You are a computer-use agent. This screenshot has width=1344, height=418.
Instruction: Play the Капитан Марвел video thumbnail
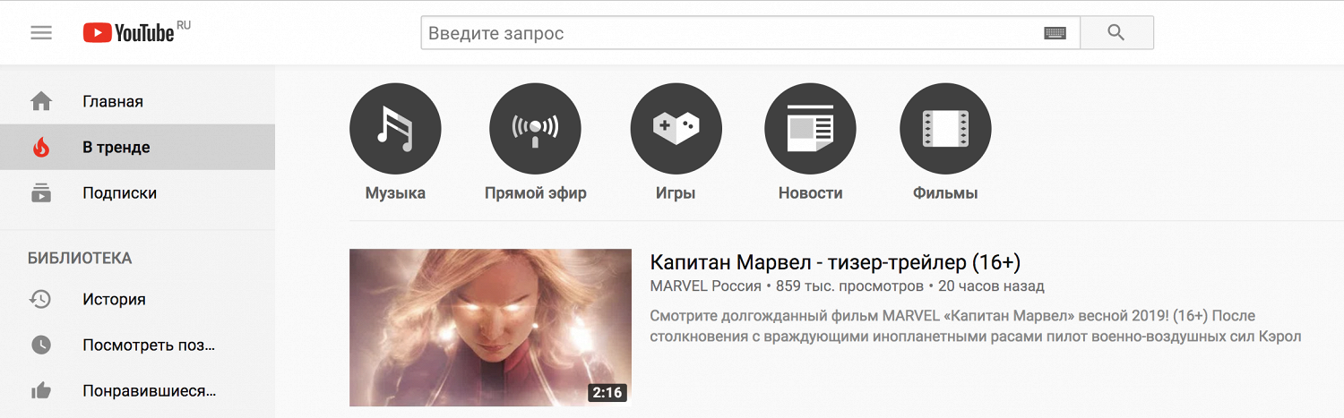point(490,328)
